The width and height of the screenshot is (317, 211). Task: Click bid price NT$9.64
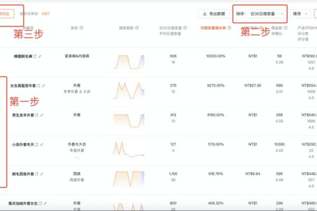click(253, 174)
